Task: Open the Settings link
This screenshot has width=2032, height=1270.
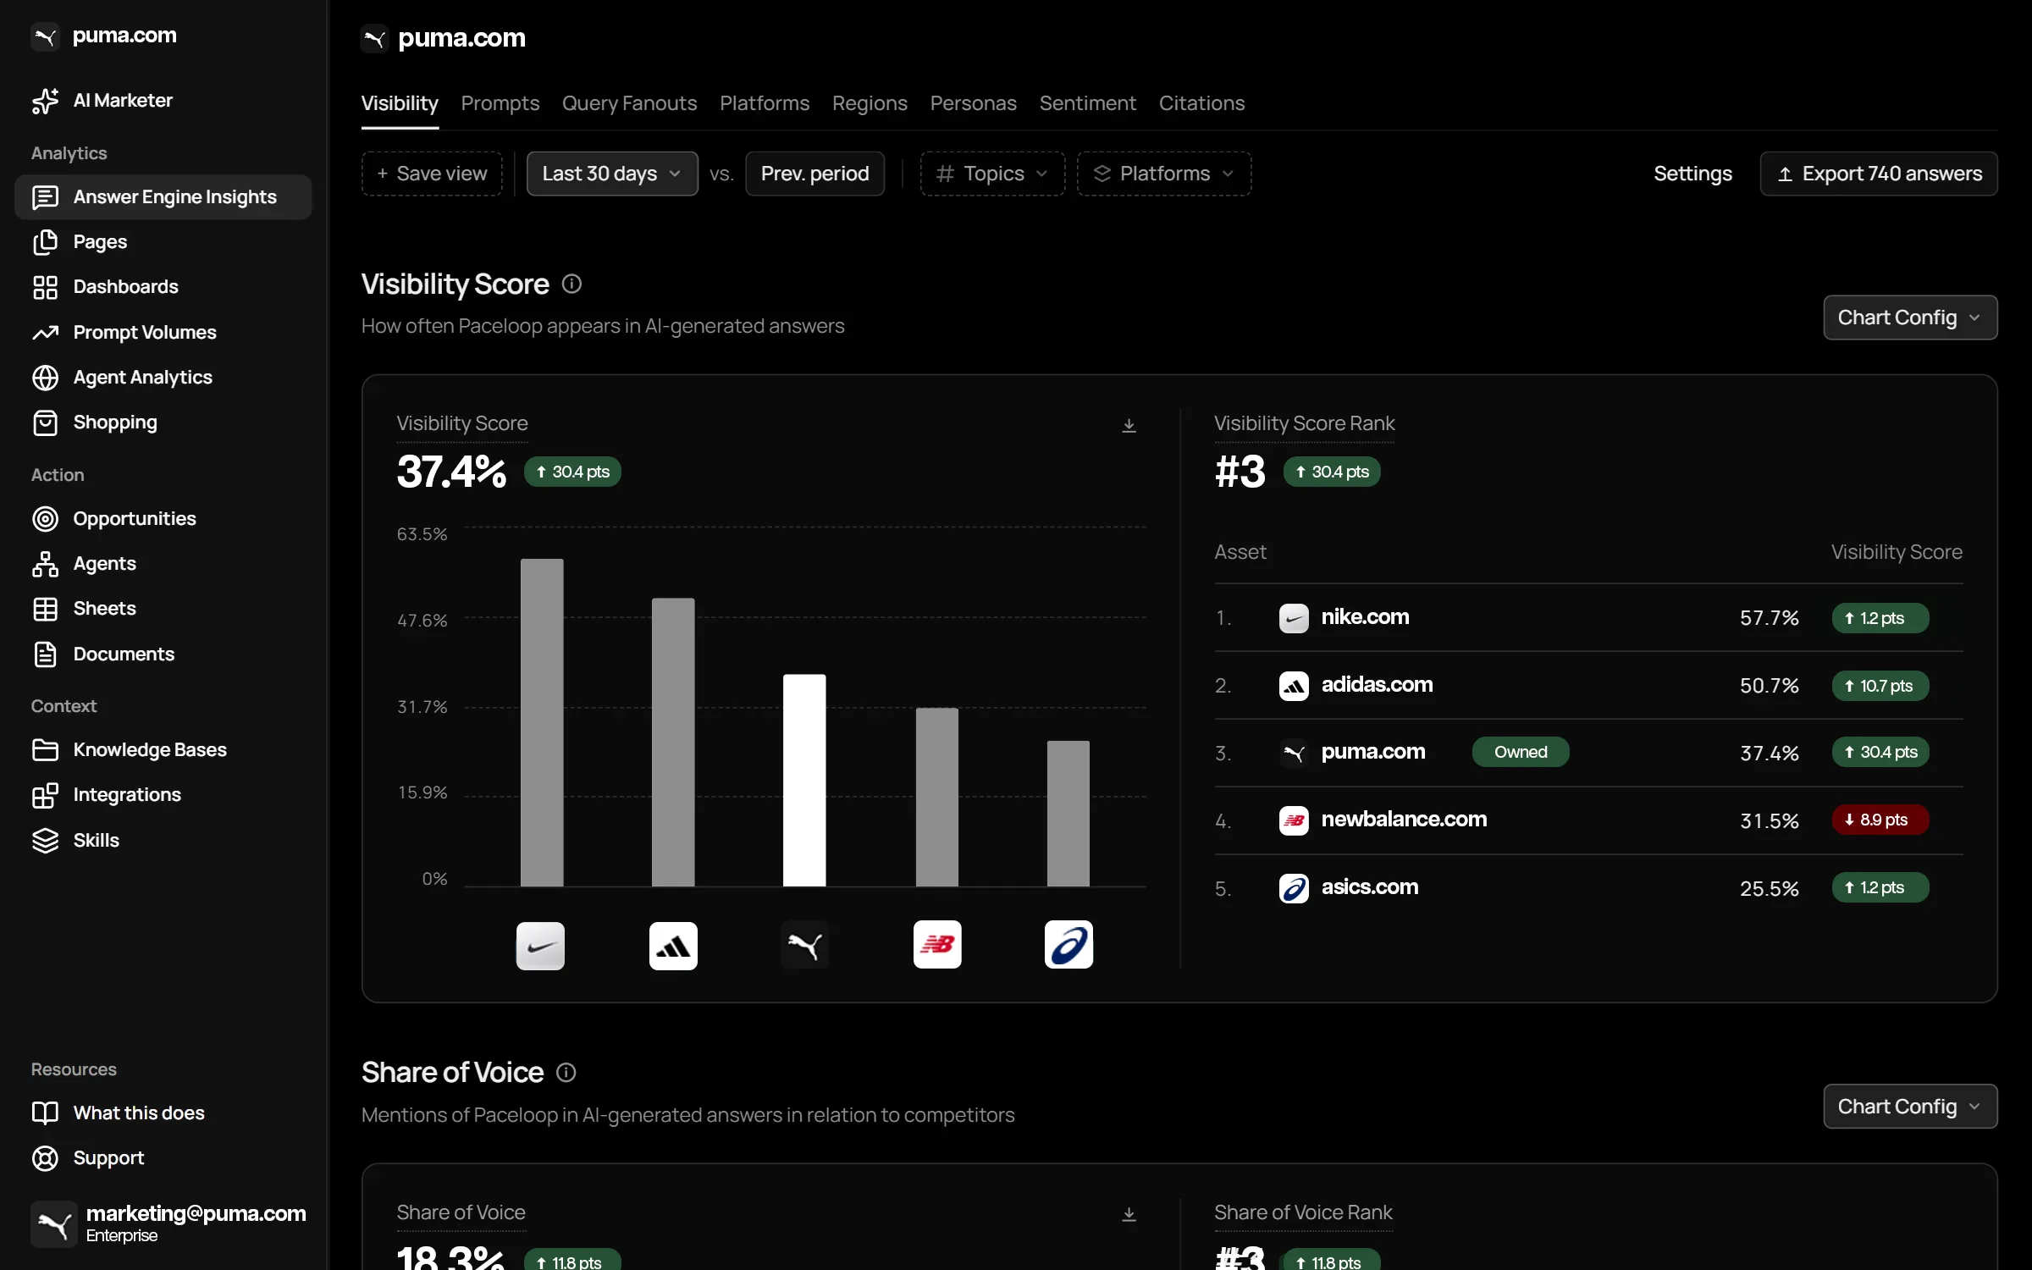Action: (1692, 174)
